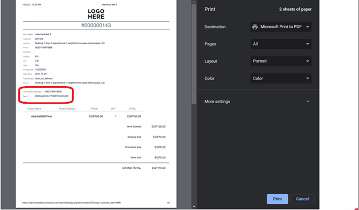359x210 pixels.
Task: Click the EGP10.00 shipping total value
Action: [159, 137]
